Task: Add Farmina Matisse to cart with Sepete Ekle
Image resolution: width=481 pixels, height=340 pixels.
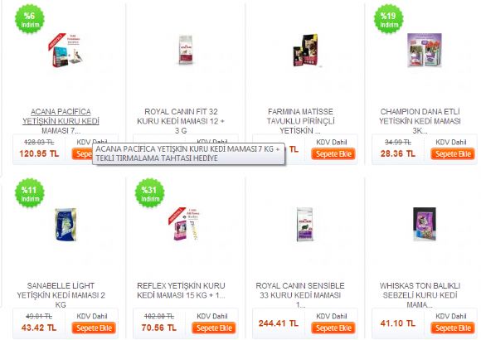Action: pos(333,153)
